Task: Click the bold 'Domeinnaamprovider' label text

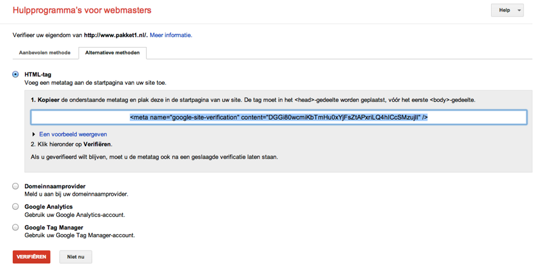Action: (x=55, y=186)
